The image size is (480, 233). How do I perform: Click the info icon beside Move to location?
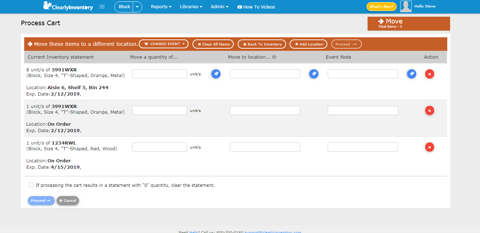click(275, 57)
